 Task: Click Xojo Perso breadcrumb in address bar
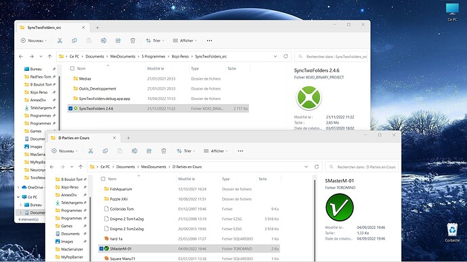[x=180, y=57]
